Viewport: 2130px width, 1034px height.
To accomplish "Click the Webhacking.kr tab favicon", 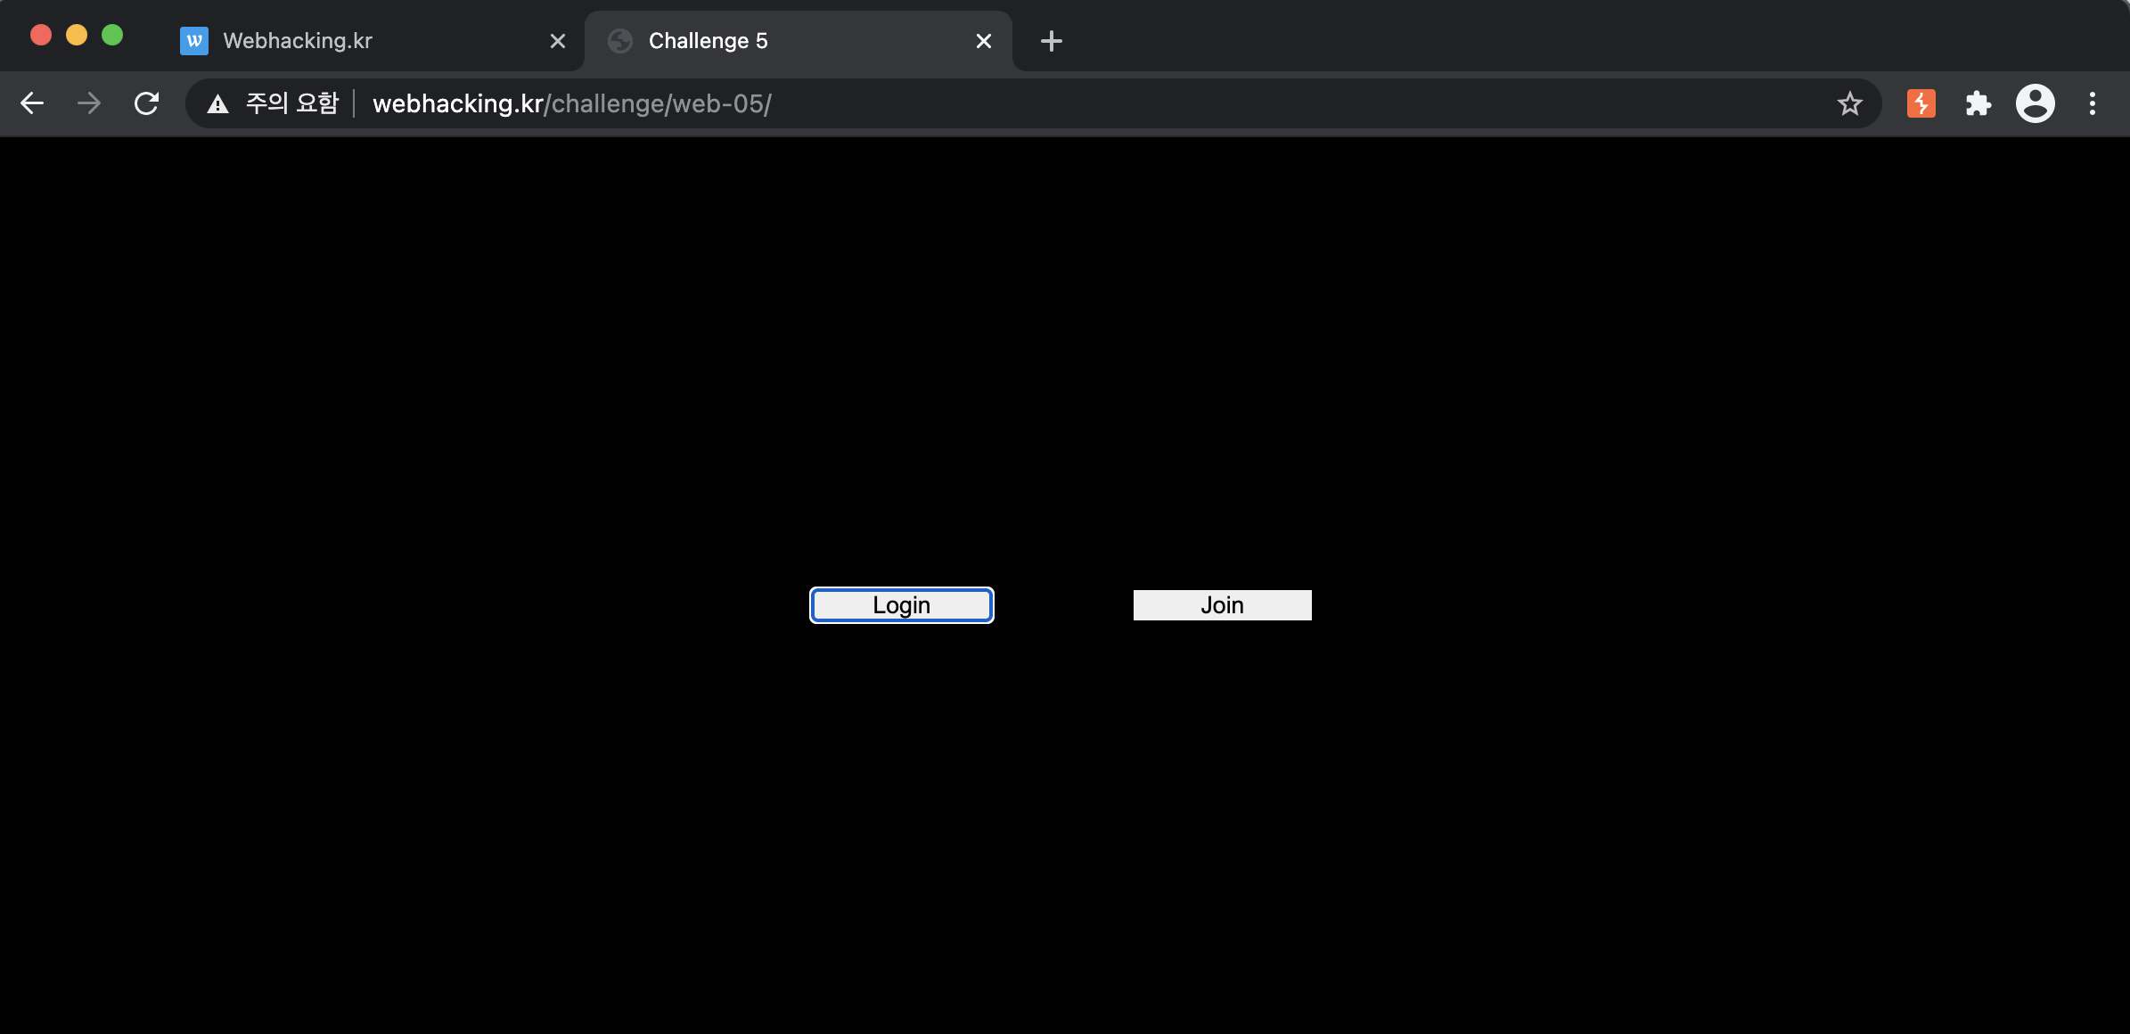I will click(x=194, y=41).
